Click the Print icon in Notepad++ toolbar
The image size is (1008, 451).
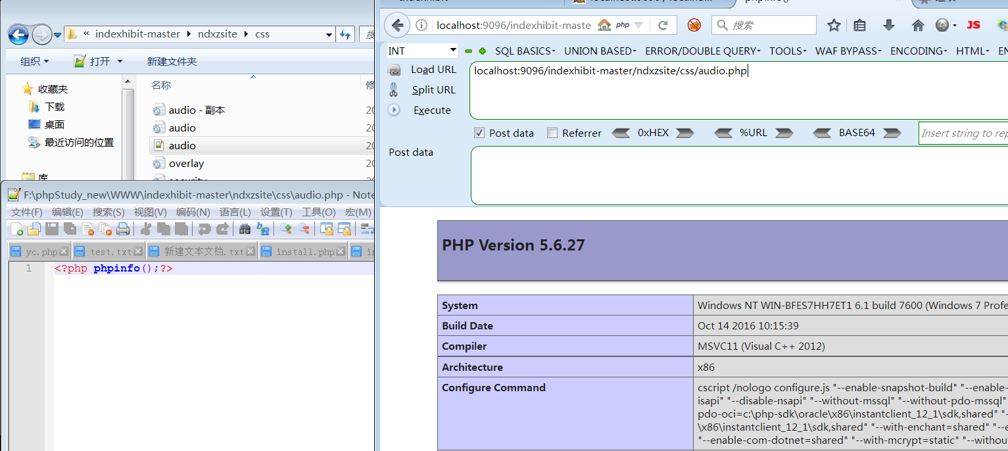tap(123, 229)
